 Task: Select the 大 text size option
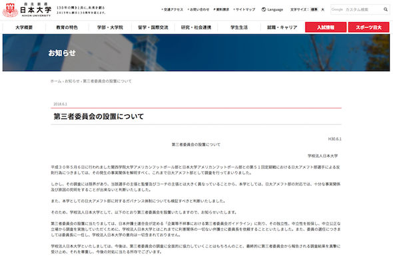[x=323, y=9]
